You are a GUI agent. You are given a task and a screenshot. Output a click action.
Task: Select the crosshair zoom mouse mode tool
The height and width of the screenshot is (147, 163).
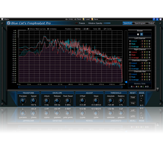coord(141,34)
